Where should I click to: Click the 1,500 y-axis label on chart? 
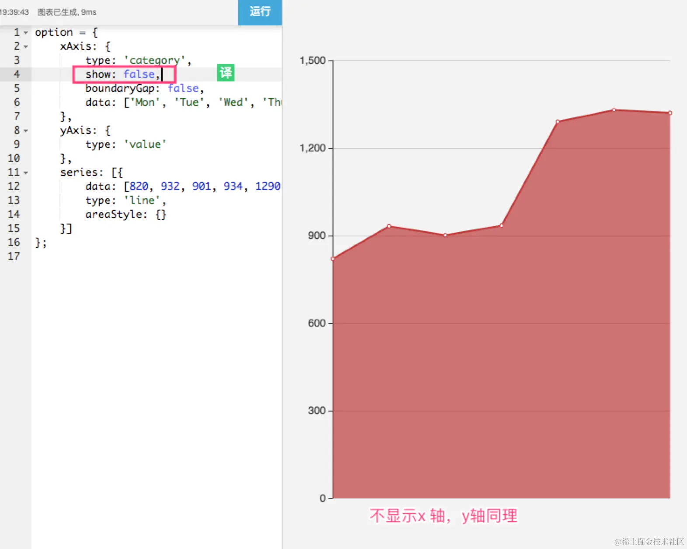(x=313, y=60)
